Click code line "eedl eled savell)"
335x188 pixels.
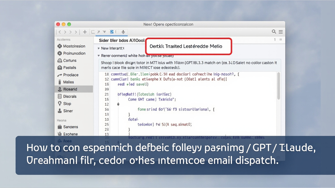(133, 84)
